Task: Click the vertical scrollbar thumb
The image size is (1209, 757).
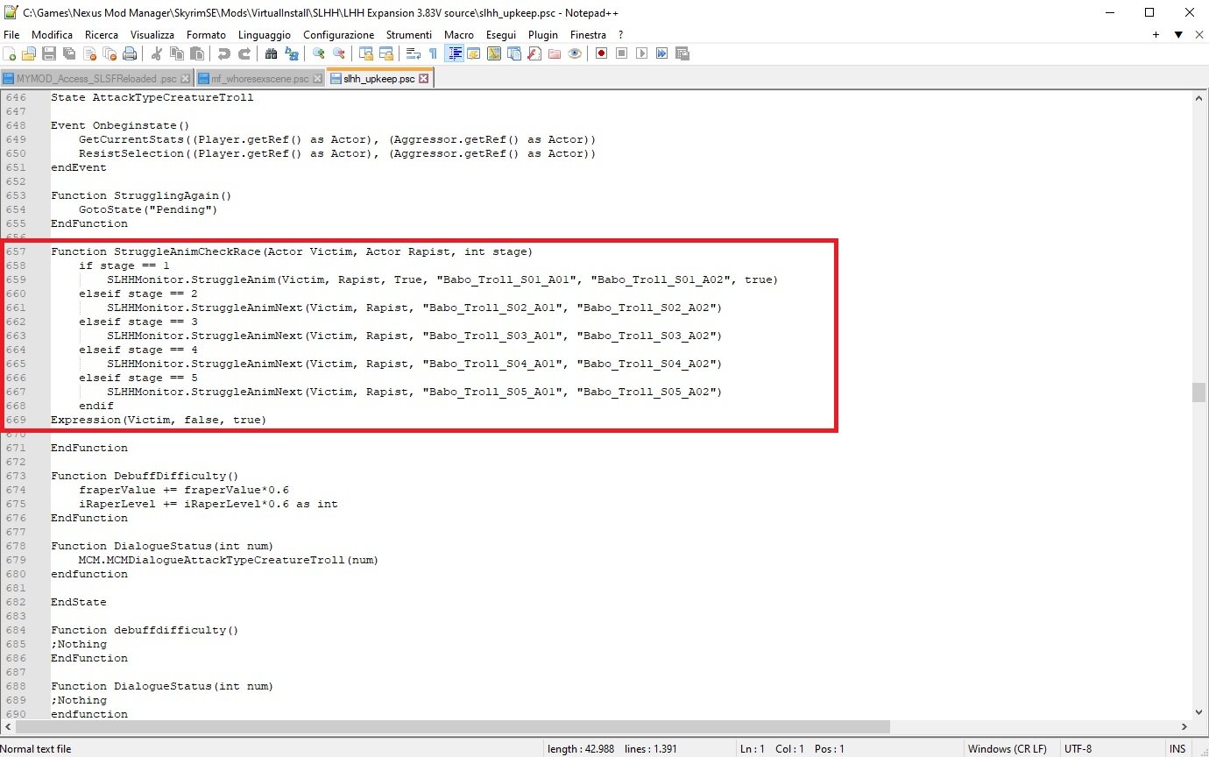Action: point(1198,392)
